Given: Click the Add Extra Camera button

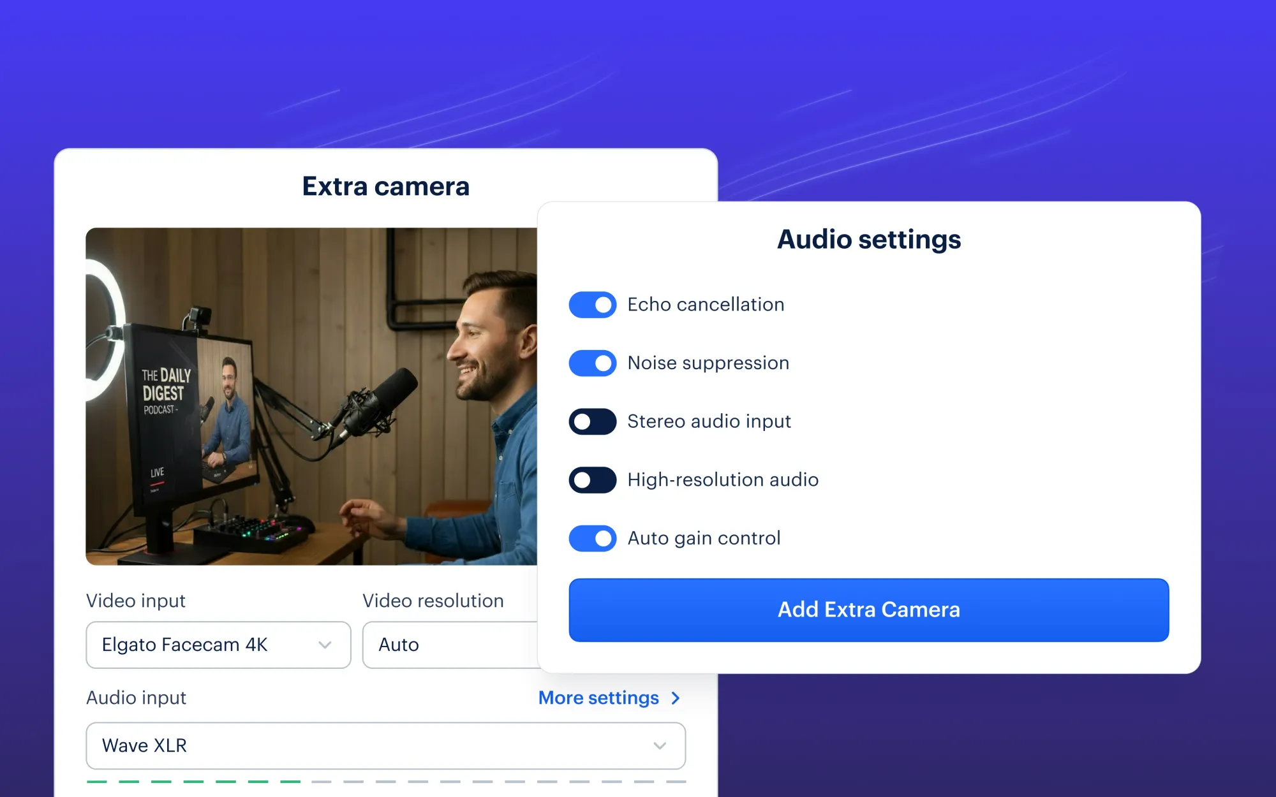Looking at the screenshot, I should (x=868, y=610).
